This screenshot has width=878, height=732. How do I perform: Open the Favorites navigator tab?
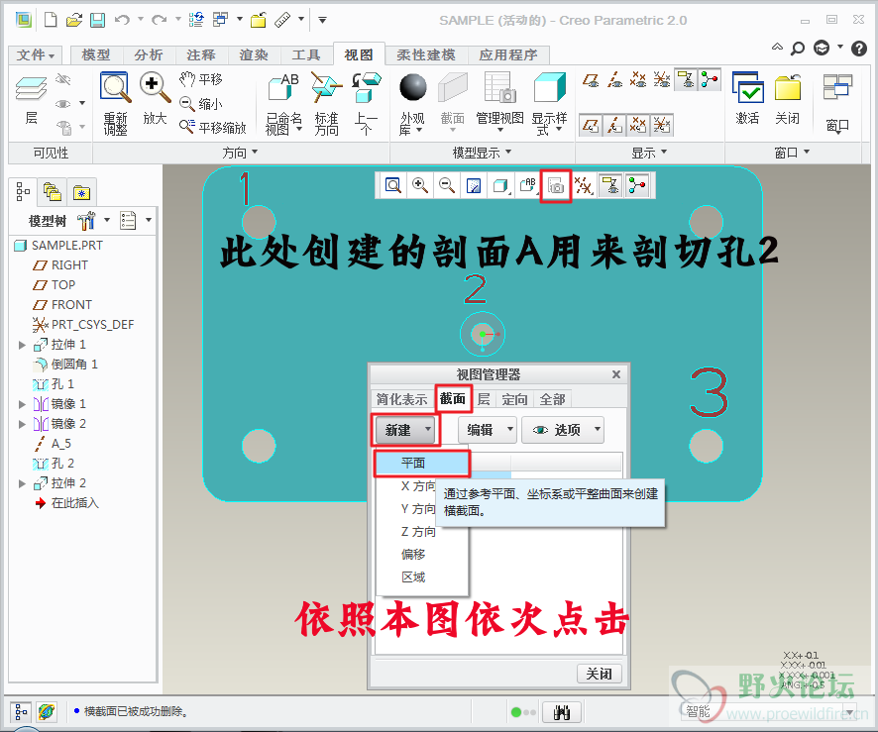tap(81, 192)
